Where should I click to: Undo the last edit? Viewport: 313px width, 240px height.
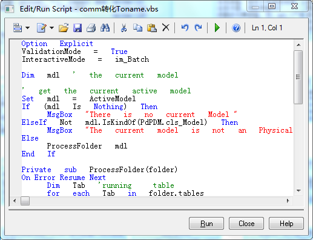(185, 27)
